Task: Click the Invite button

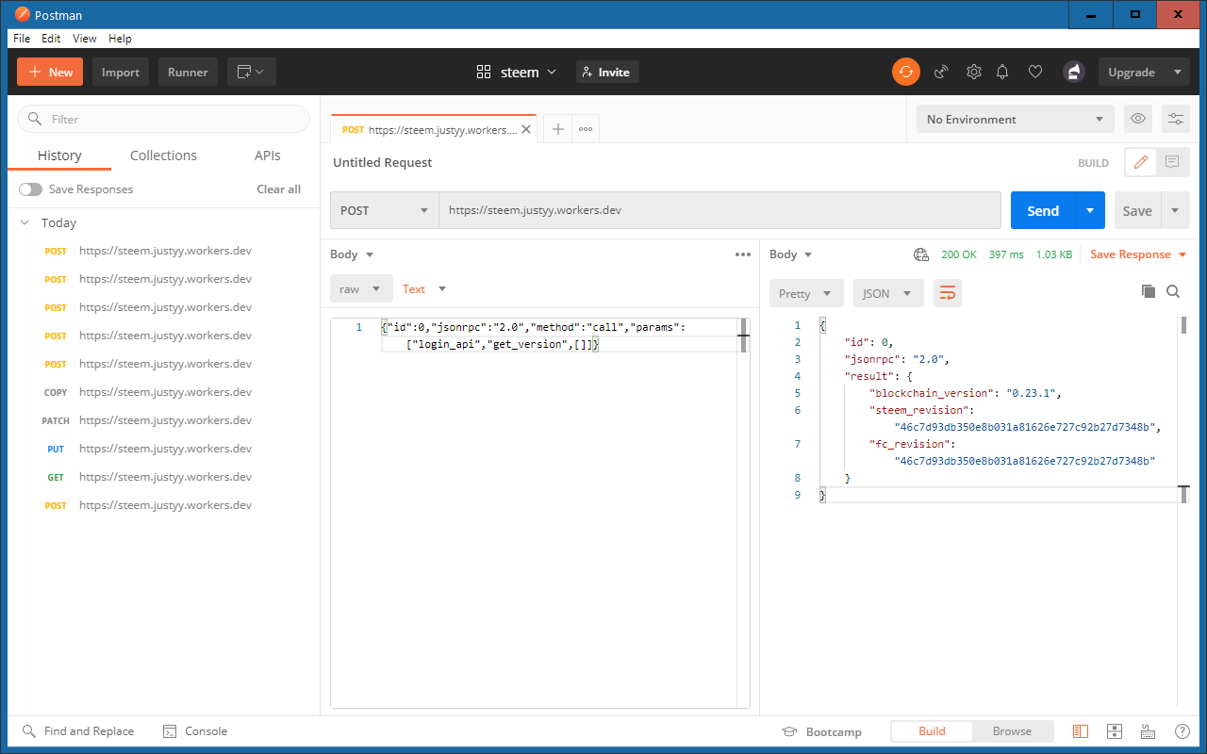Action: [607, 72]
